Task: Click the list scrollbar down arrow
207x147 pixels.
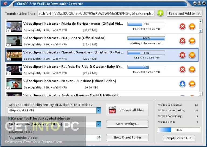Action: [x=201, y=94]
